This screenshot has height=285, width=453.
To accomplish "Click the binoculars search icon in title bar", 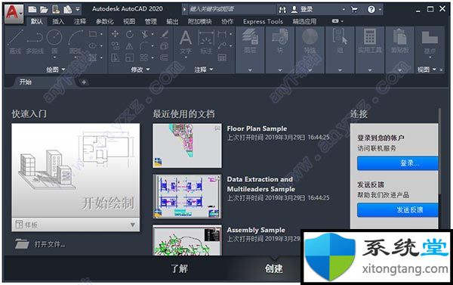I will point(282,10).
